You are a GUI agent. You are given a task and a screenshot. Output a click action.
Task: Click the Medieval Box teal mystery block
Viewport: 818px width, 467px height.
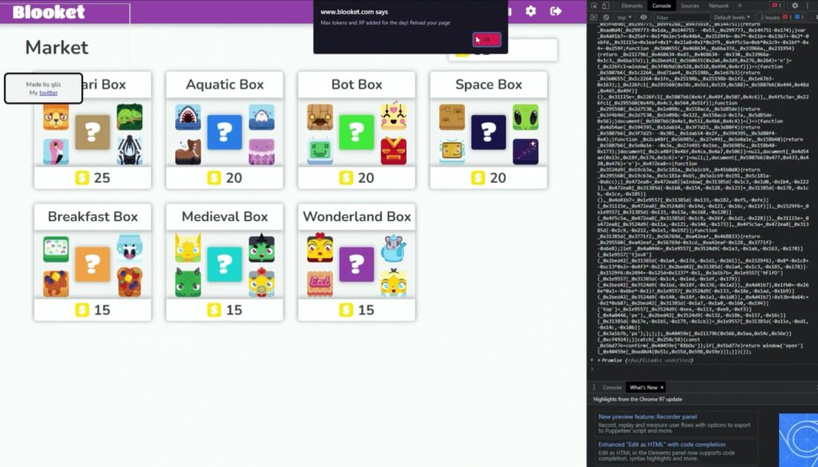(x=224, y=264)
